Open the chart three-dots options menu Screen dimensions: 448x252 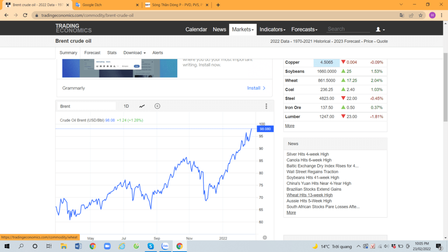coord(266,106)
